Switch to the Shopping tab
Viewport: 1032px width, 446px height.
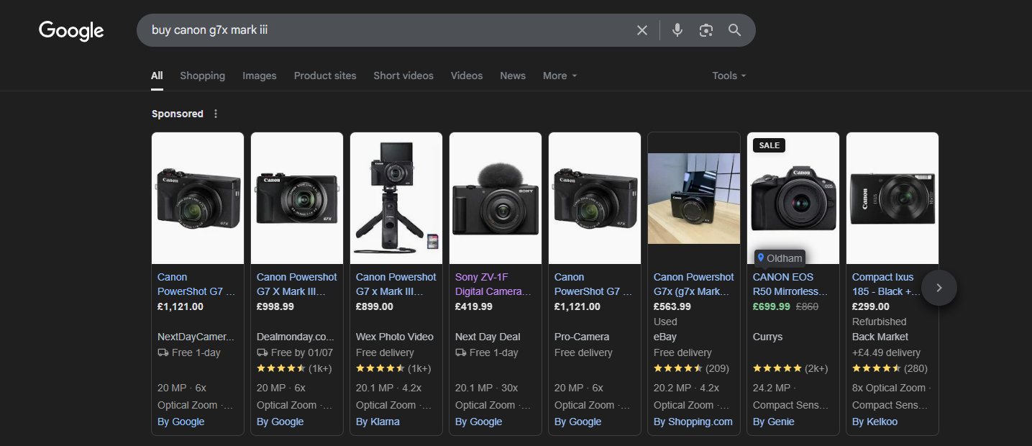click(x=203, y=76)
